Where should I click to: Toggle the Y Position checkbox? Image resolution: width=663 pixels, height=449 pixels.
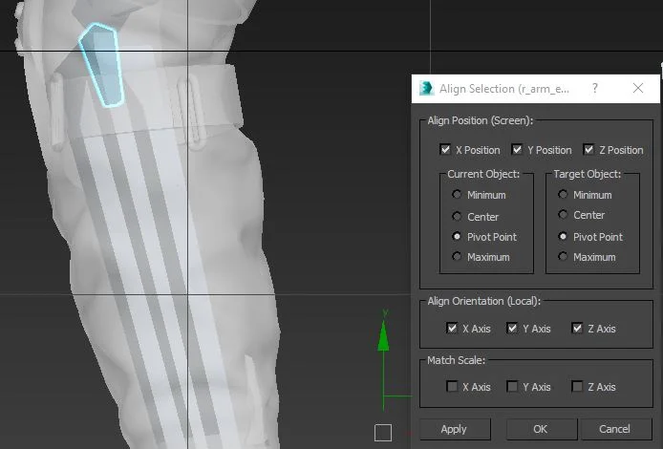click(517, 150)
